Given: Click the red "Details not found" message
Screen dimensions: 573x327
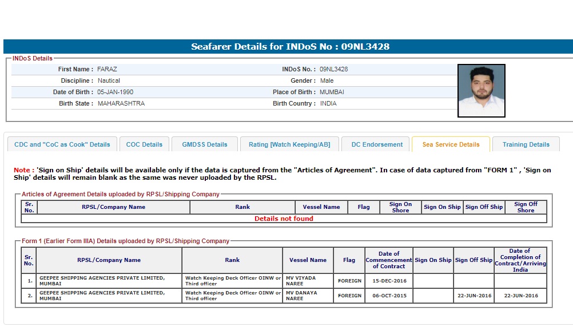Looking at the screenshot, I should (284, 219).
